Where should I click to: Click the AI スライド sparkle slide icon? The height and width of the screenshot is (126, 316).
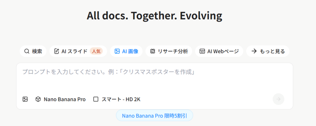coord(56,51)
